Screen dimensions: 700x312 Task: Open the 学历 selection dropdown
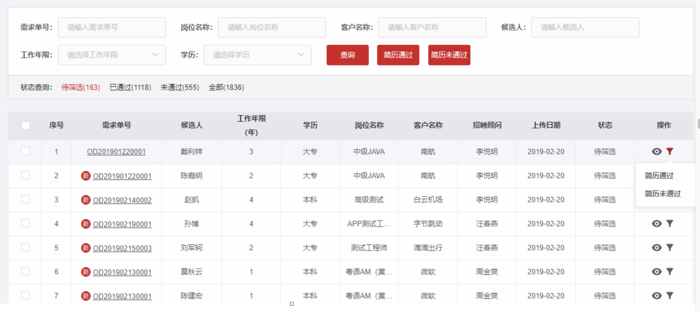tap(257, 55)
